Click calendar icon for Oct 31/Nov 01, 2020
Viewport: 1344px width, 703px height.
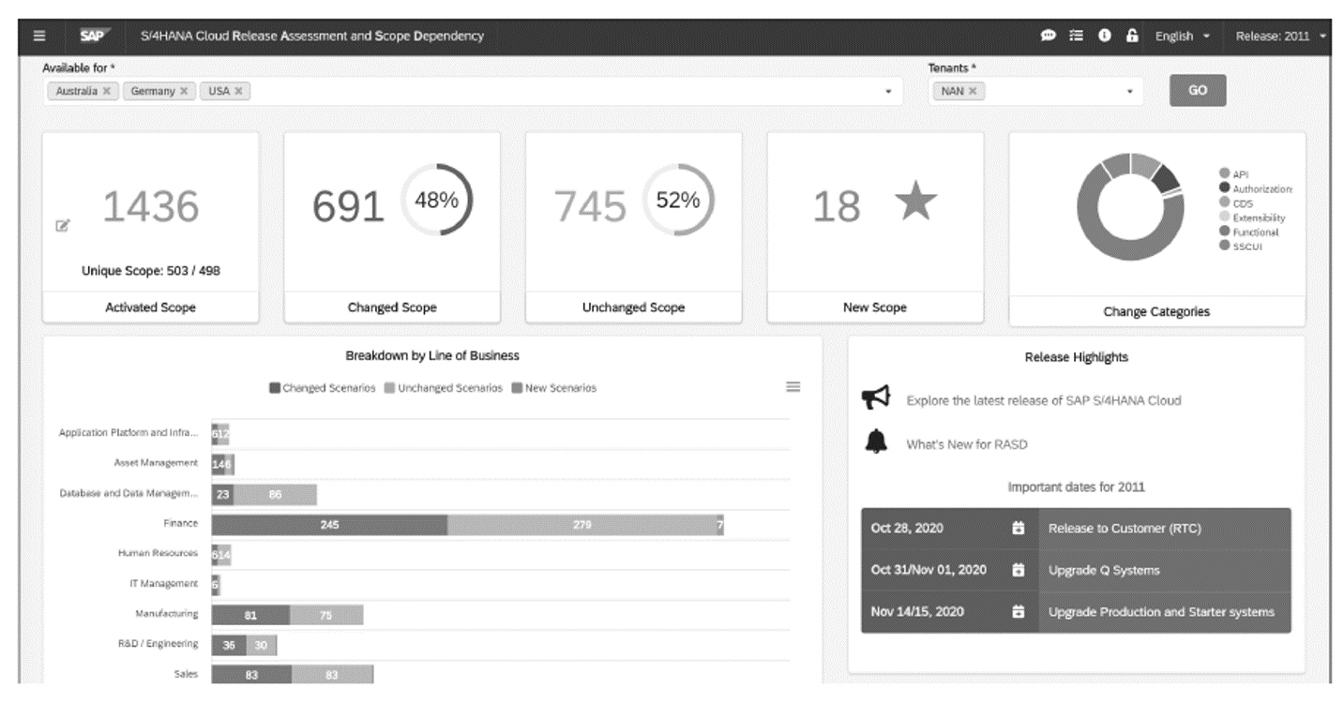point(1019,570)
